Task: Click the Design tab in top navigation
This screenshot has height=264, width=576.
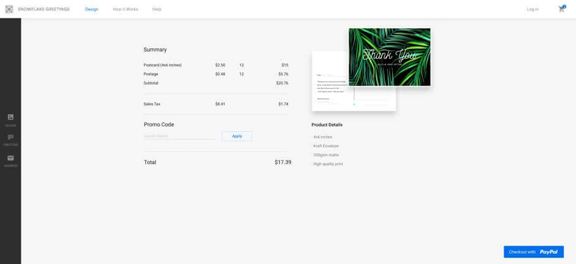Action: coord(91,9)
